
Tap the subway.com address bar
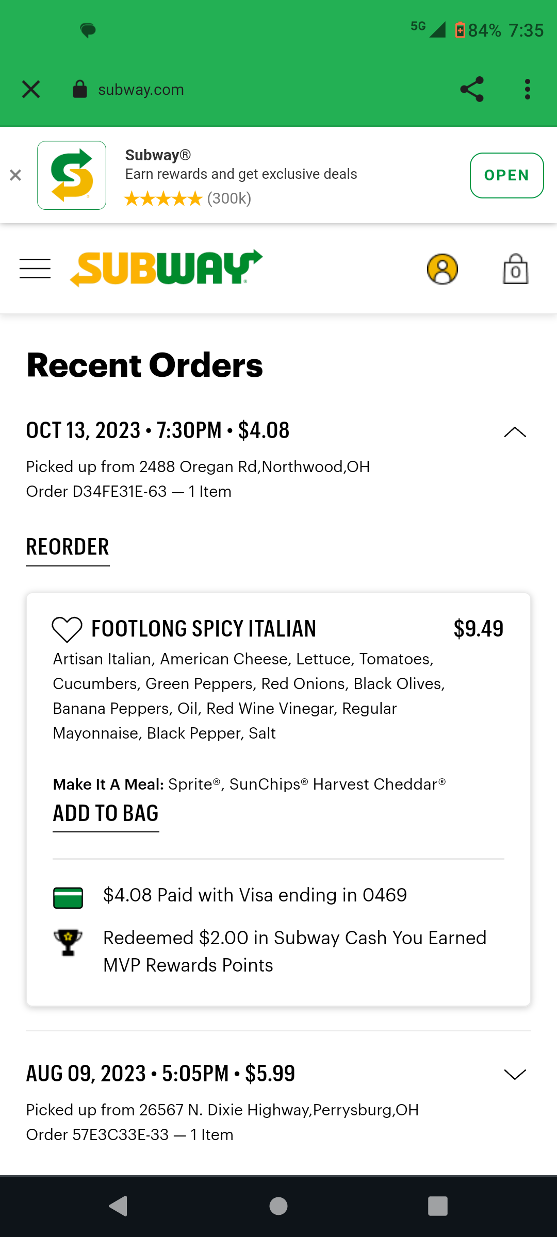pos(141,90)
